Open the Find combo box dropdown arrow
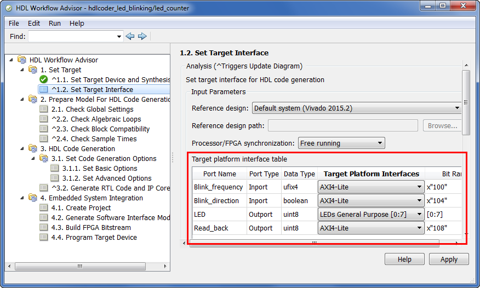The image size is (480, 288). (x=119, y=37)
